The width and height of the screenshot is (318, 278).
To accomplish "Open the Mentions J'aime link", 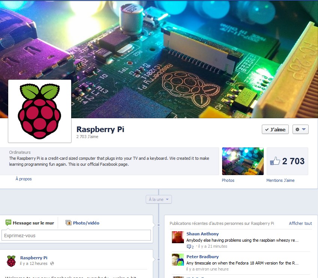I will coord(280,180).
